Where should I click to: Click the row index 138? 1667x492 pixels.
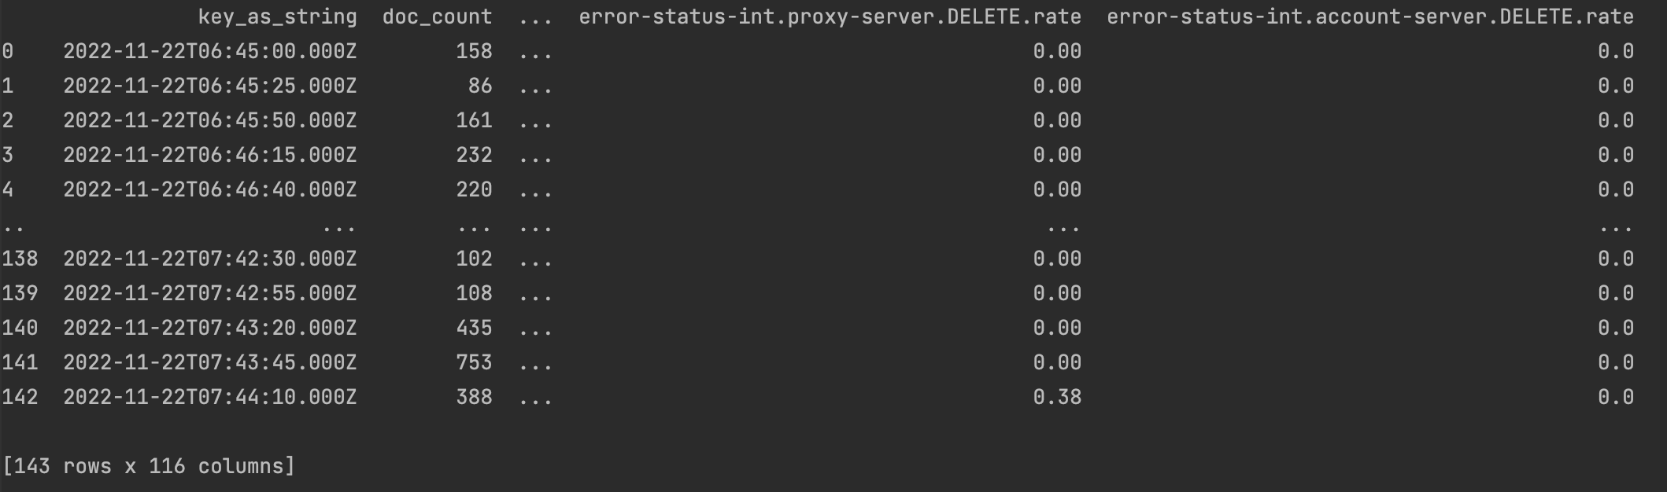[20, 259]
